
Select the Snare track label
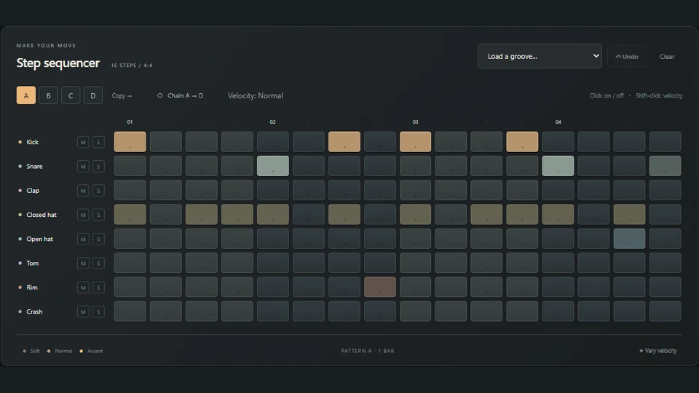click(x=34, y=166)
